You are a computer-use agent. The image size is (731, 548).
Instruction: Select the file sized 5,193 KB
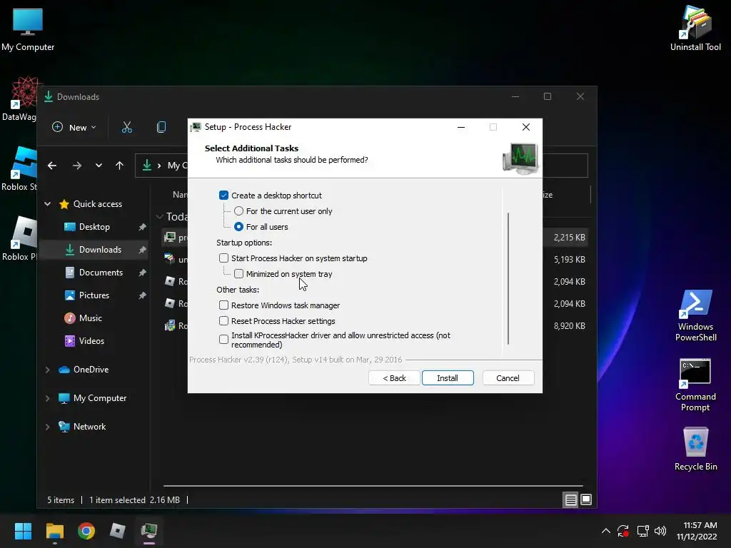[375, 260]
